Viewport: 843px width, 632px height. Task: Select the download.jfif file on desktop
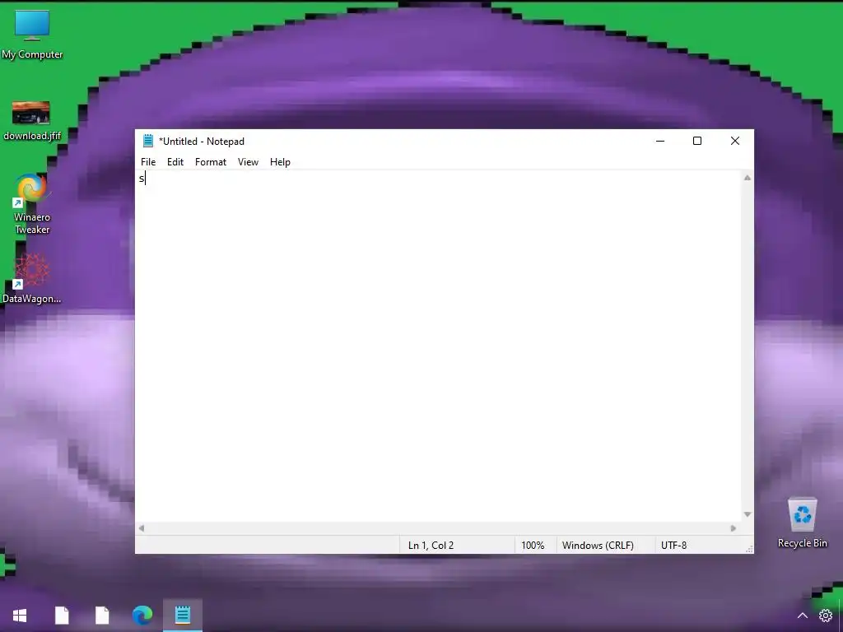click(32, 121)
